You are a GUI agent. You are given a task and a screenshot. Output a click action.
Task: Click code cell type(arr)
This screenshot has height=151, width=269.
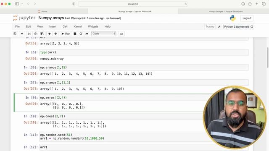(144, 52)
